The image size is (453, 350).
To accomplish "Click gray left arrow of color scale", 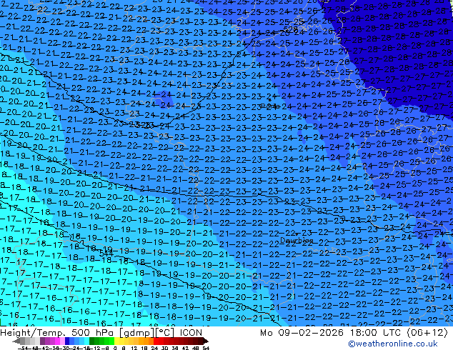I will coord(16,341).
